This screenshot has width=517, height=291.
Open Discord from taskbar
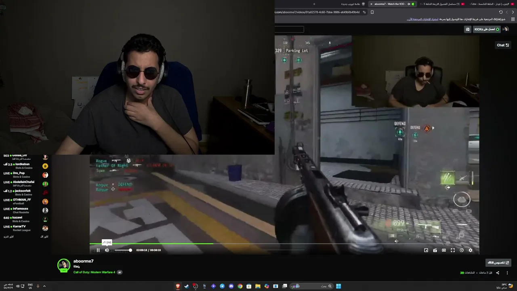231,286
